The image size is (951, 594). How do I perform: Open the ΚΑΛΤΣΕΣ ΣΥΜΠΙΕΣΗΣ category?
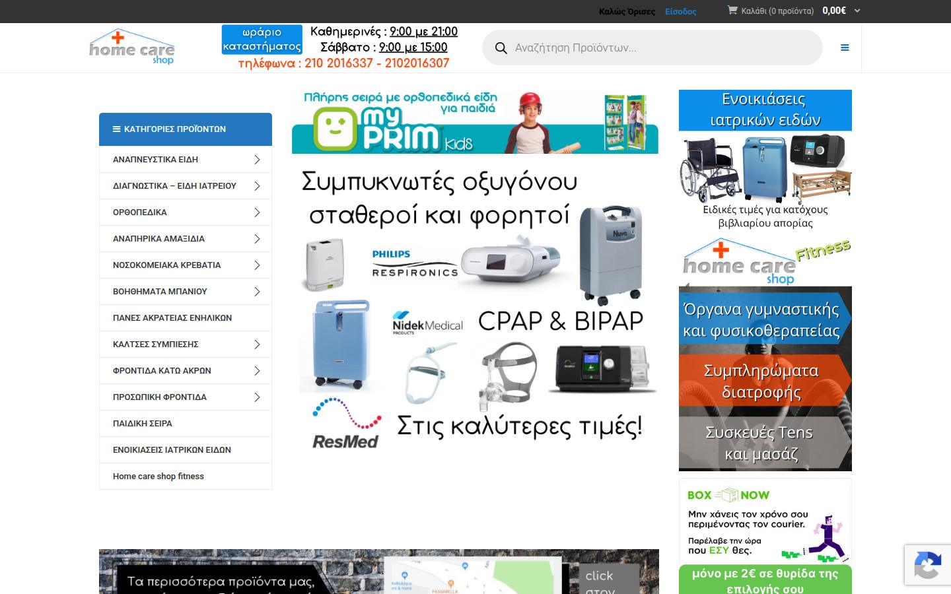pyautogui.click(x=156, y=345)
